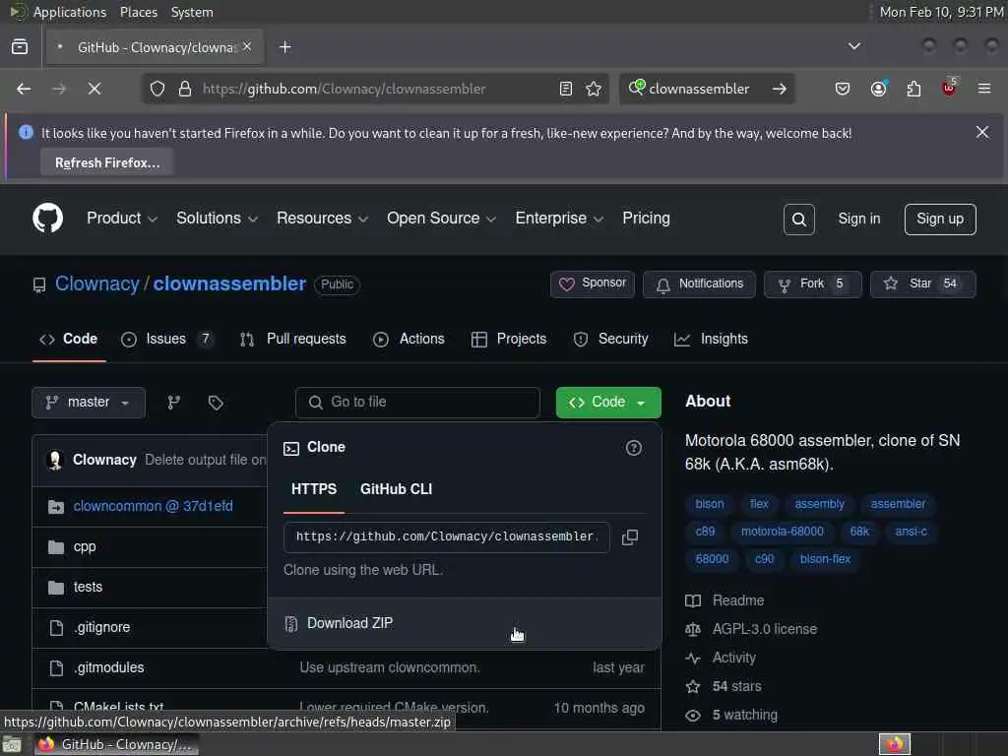Open the Firefox hamburger menu
Screen dimensions: 1008x756
(984, 89)
